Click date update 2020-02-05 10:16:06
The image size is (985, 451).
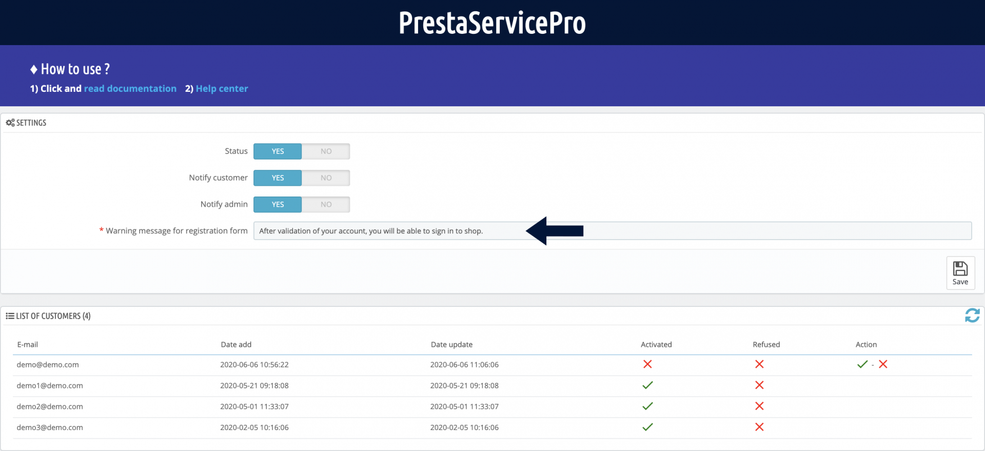pyautogui.click(x=464, y=427)
